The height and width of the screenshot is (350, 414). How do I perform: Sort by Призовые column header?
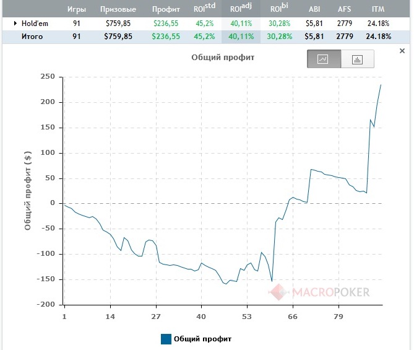(118, 9)
